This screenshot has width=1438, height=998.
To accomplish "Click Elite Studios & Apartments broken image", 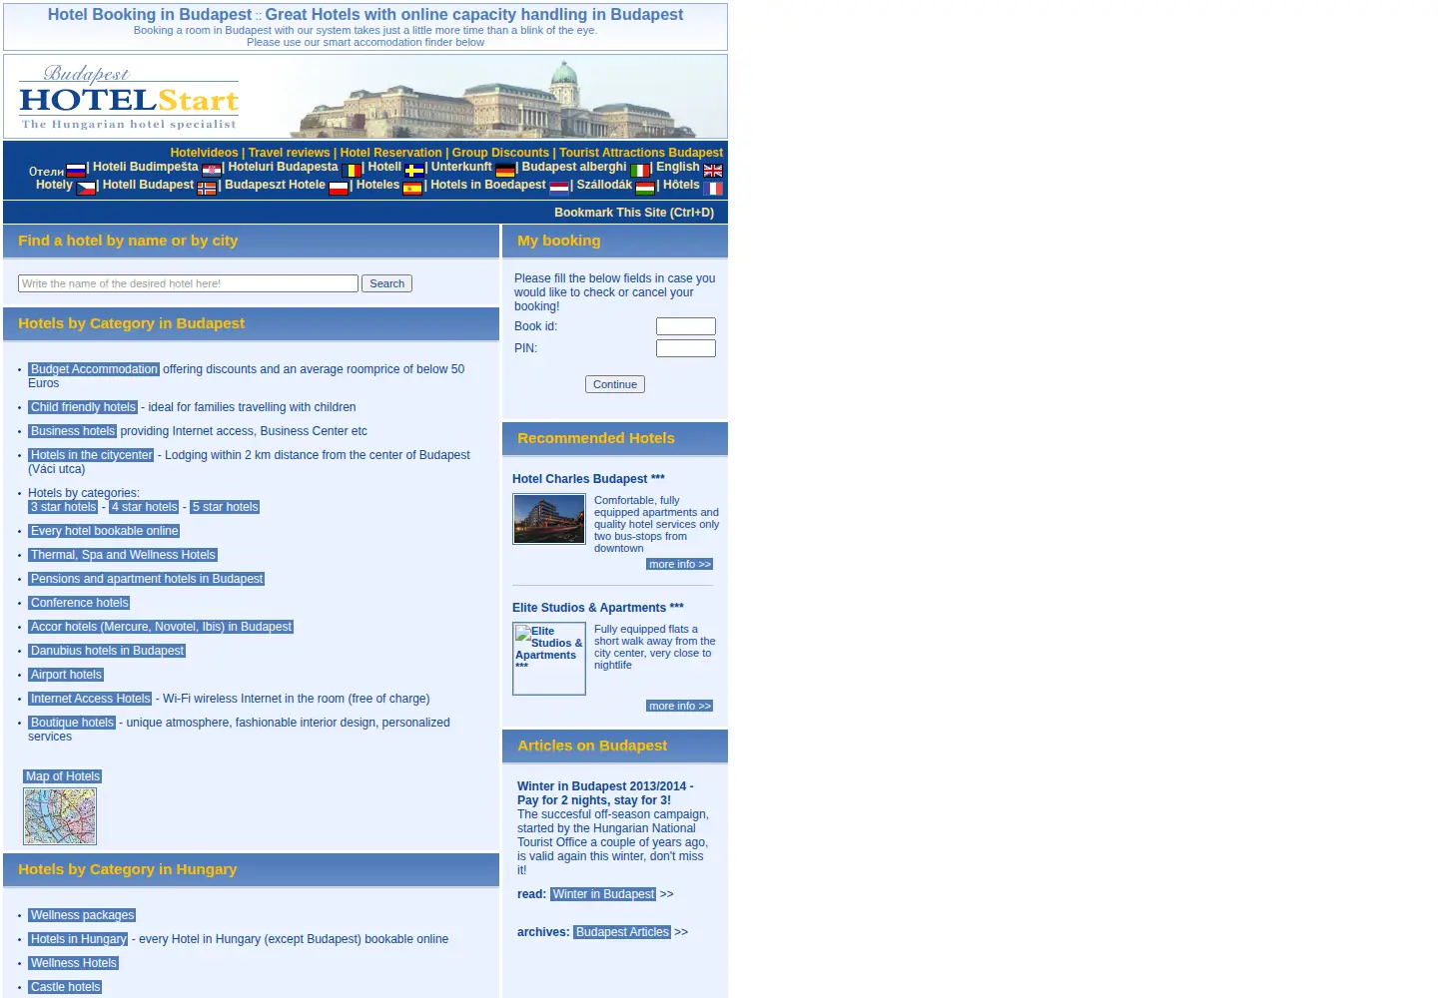I will tap(549, 659).
